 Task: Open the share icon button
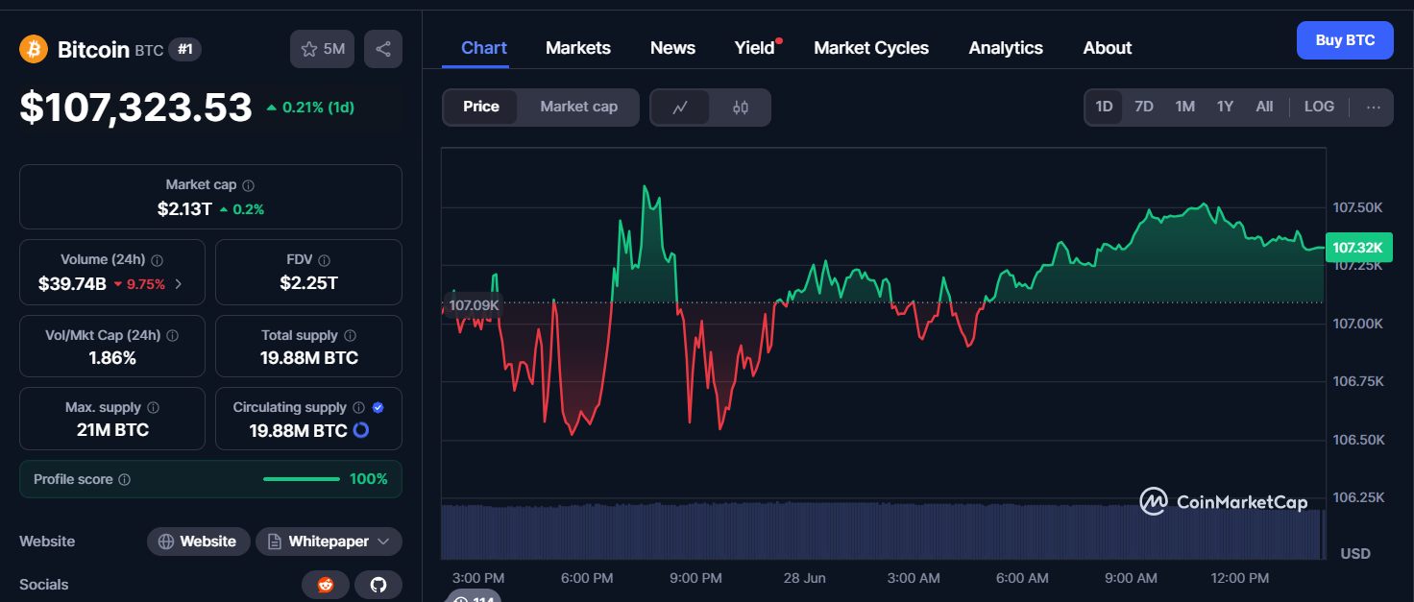pos(383,49)
